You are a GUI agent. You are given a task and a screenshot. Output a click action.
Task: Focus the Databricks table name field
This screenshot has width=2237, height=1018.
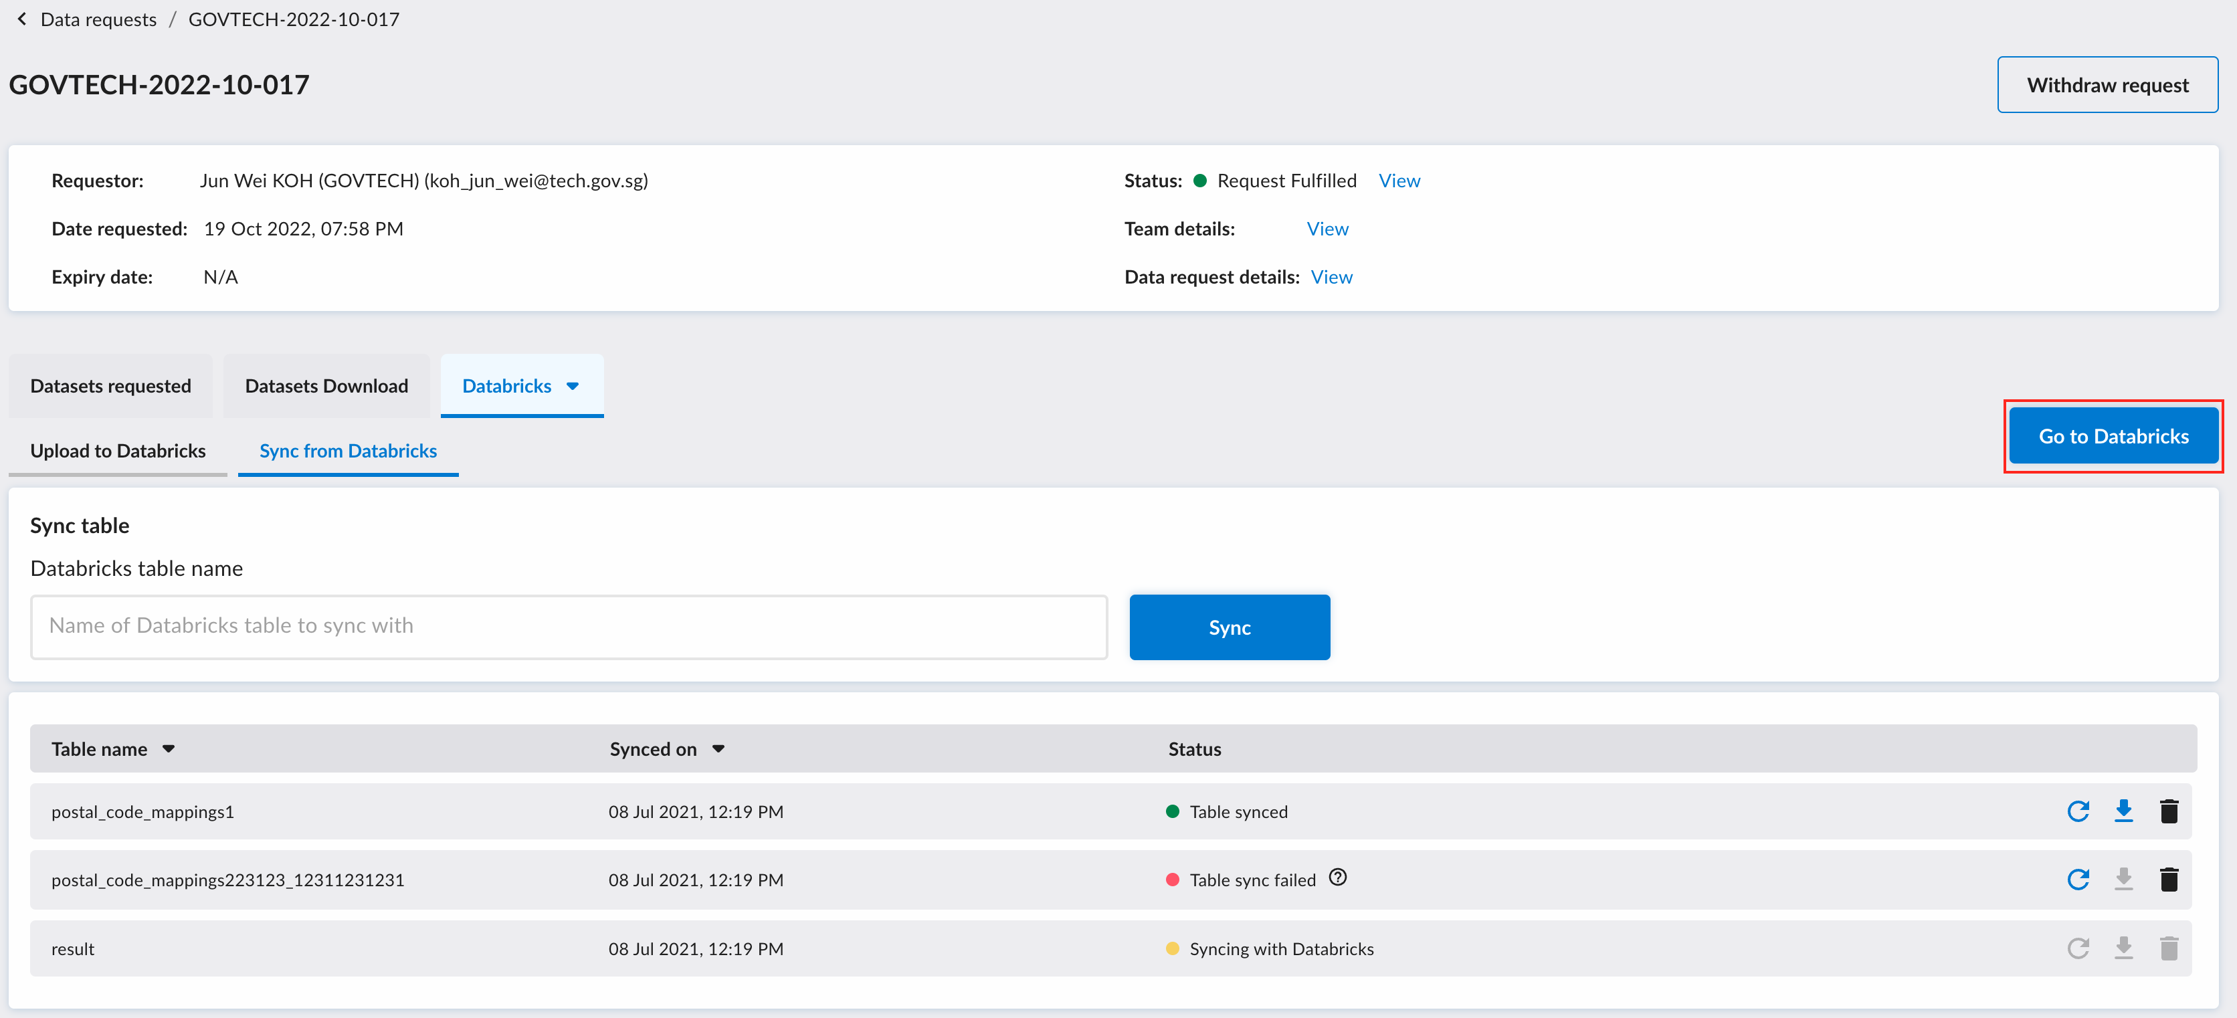click(569, 626)
